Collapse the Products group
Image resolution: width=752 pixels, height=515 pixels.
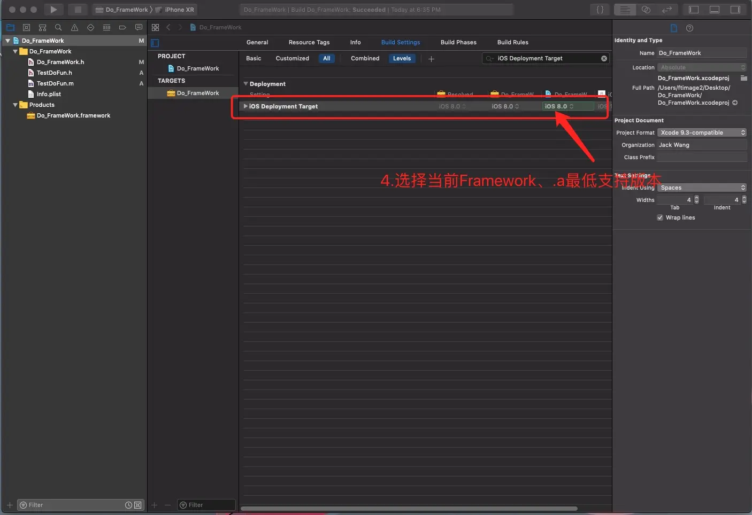(x=15, y=105)
